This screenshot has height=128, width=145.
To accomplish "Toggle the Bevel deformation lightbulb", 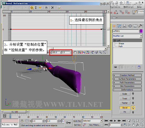I will coord(133,108).
